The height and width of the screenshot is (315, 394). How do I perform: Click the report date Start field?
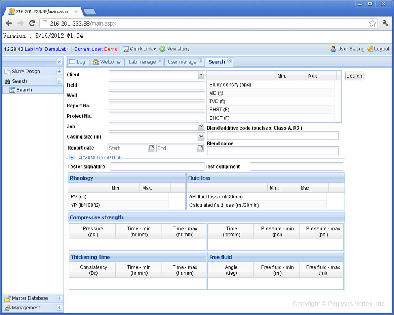(128, 148)
